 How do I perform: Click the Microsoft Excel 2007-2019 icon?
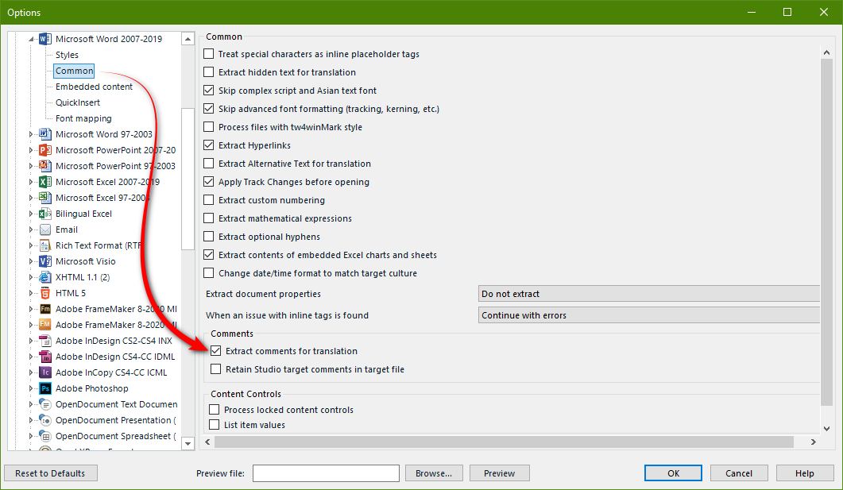pyautogui.click(x=45, y=182)
